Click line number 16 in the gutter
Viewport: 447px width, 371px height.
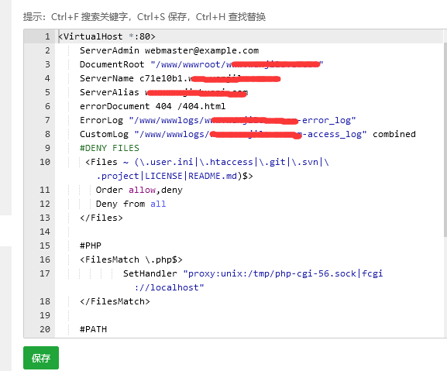pyautogui.click(x=45, y=260)
